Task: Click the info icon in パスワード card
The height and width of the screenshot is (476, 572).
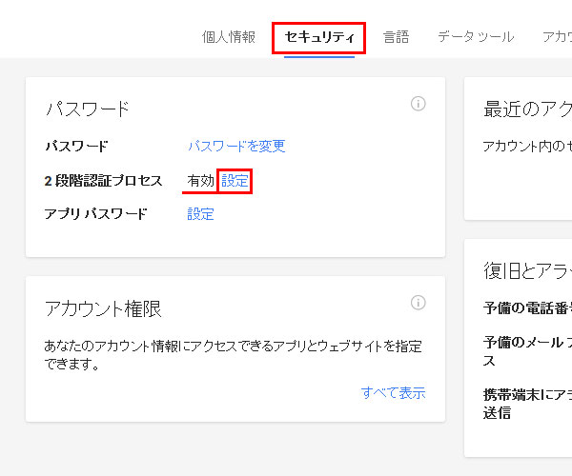Action: tap(419, 104)
